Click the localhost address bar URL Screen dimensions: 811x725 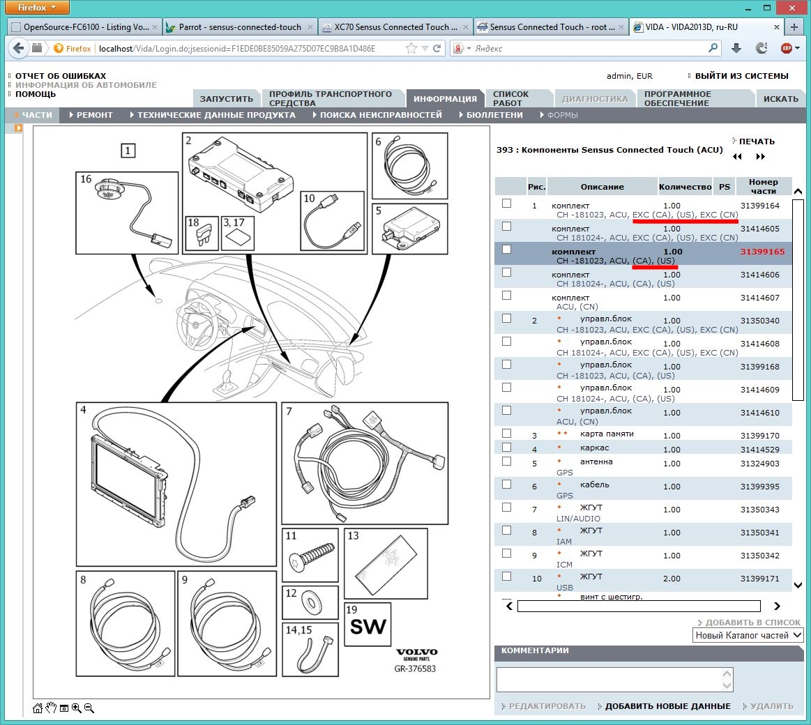point(237,48)
